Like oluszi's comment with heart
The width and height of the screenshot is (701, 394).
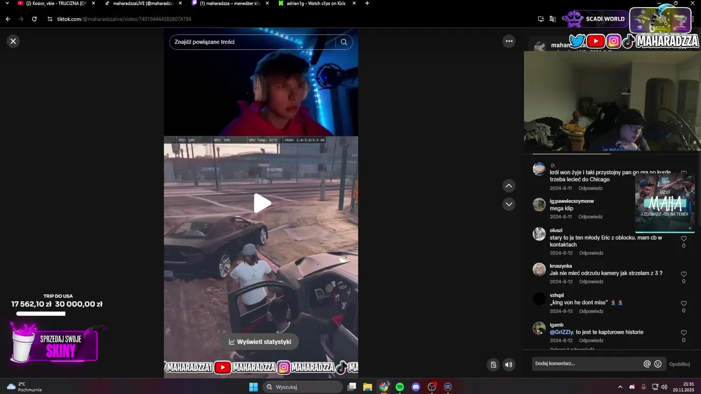(x=683, y=239)
